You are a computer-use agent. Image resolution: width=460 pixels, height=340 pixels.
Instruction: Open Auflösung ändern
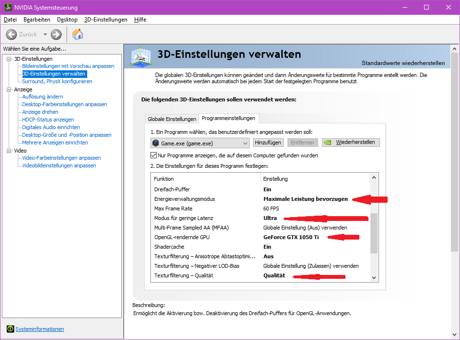[x=43, y=97]
